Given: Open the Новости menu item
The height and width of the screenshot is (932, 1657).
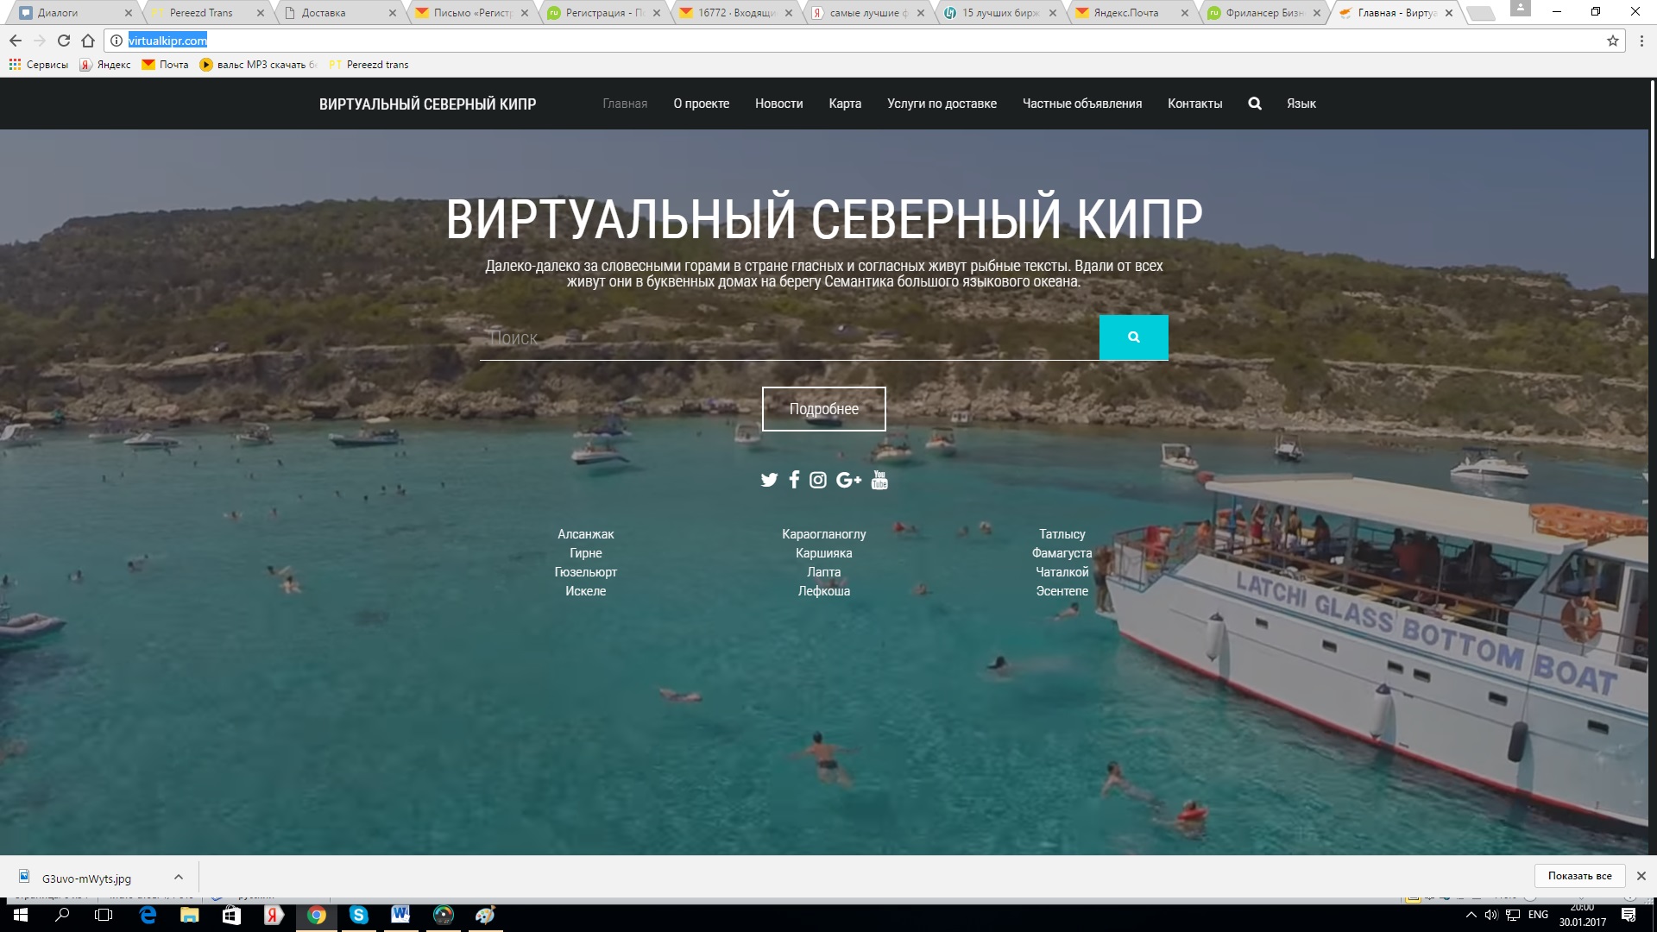Looking at the screenshot, I should pos(778,104).
